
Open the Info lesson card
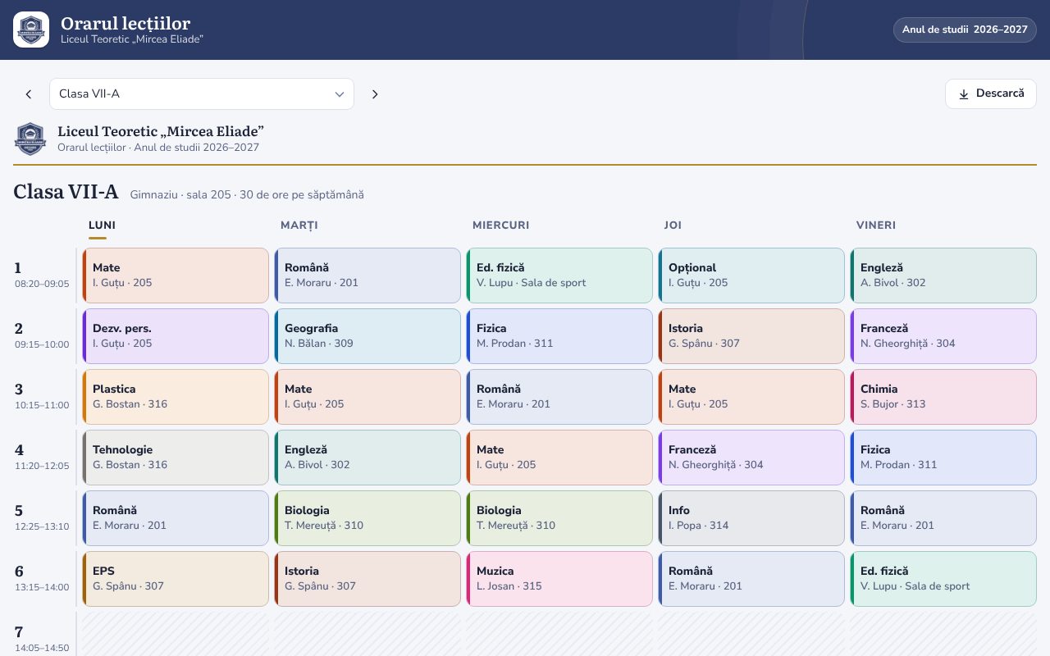(751, 518)
